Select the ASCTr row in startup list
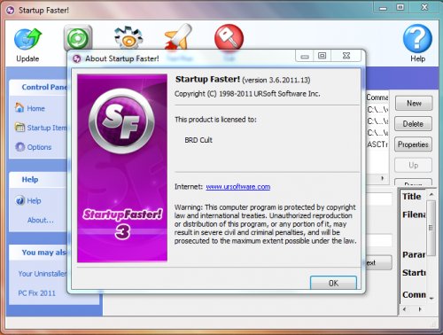Image resolution: width=443 pixels, height=335 pixels. [x=377, y=144]
